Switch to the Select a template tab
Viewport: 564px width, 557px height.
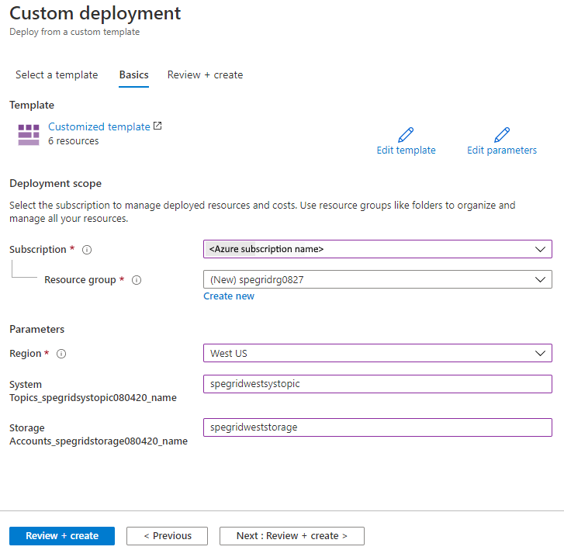coord(57,75)
